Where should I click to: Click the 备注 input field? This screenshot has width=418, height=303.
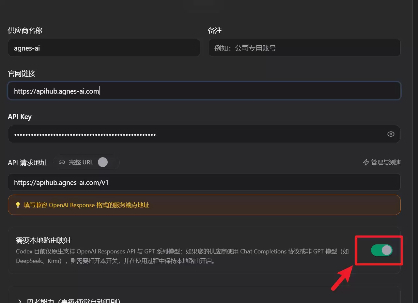[304, 48]
